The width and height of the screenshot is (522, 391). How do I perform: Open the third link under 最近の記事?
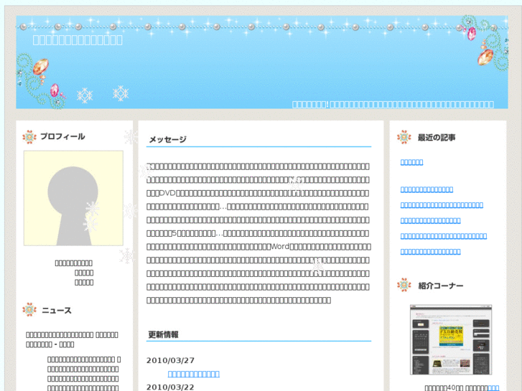[x=441, y=205]
